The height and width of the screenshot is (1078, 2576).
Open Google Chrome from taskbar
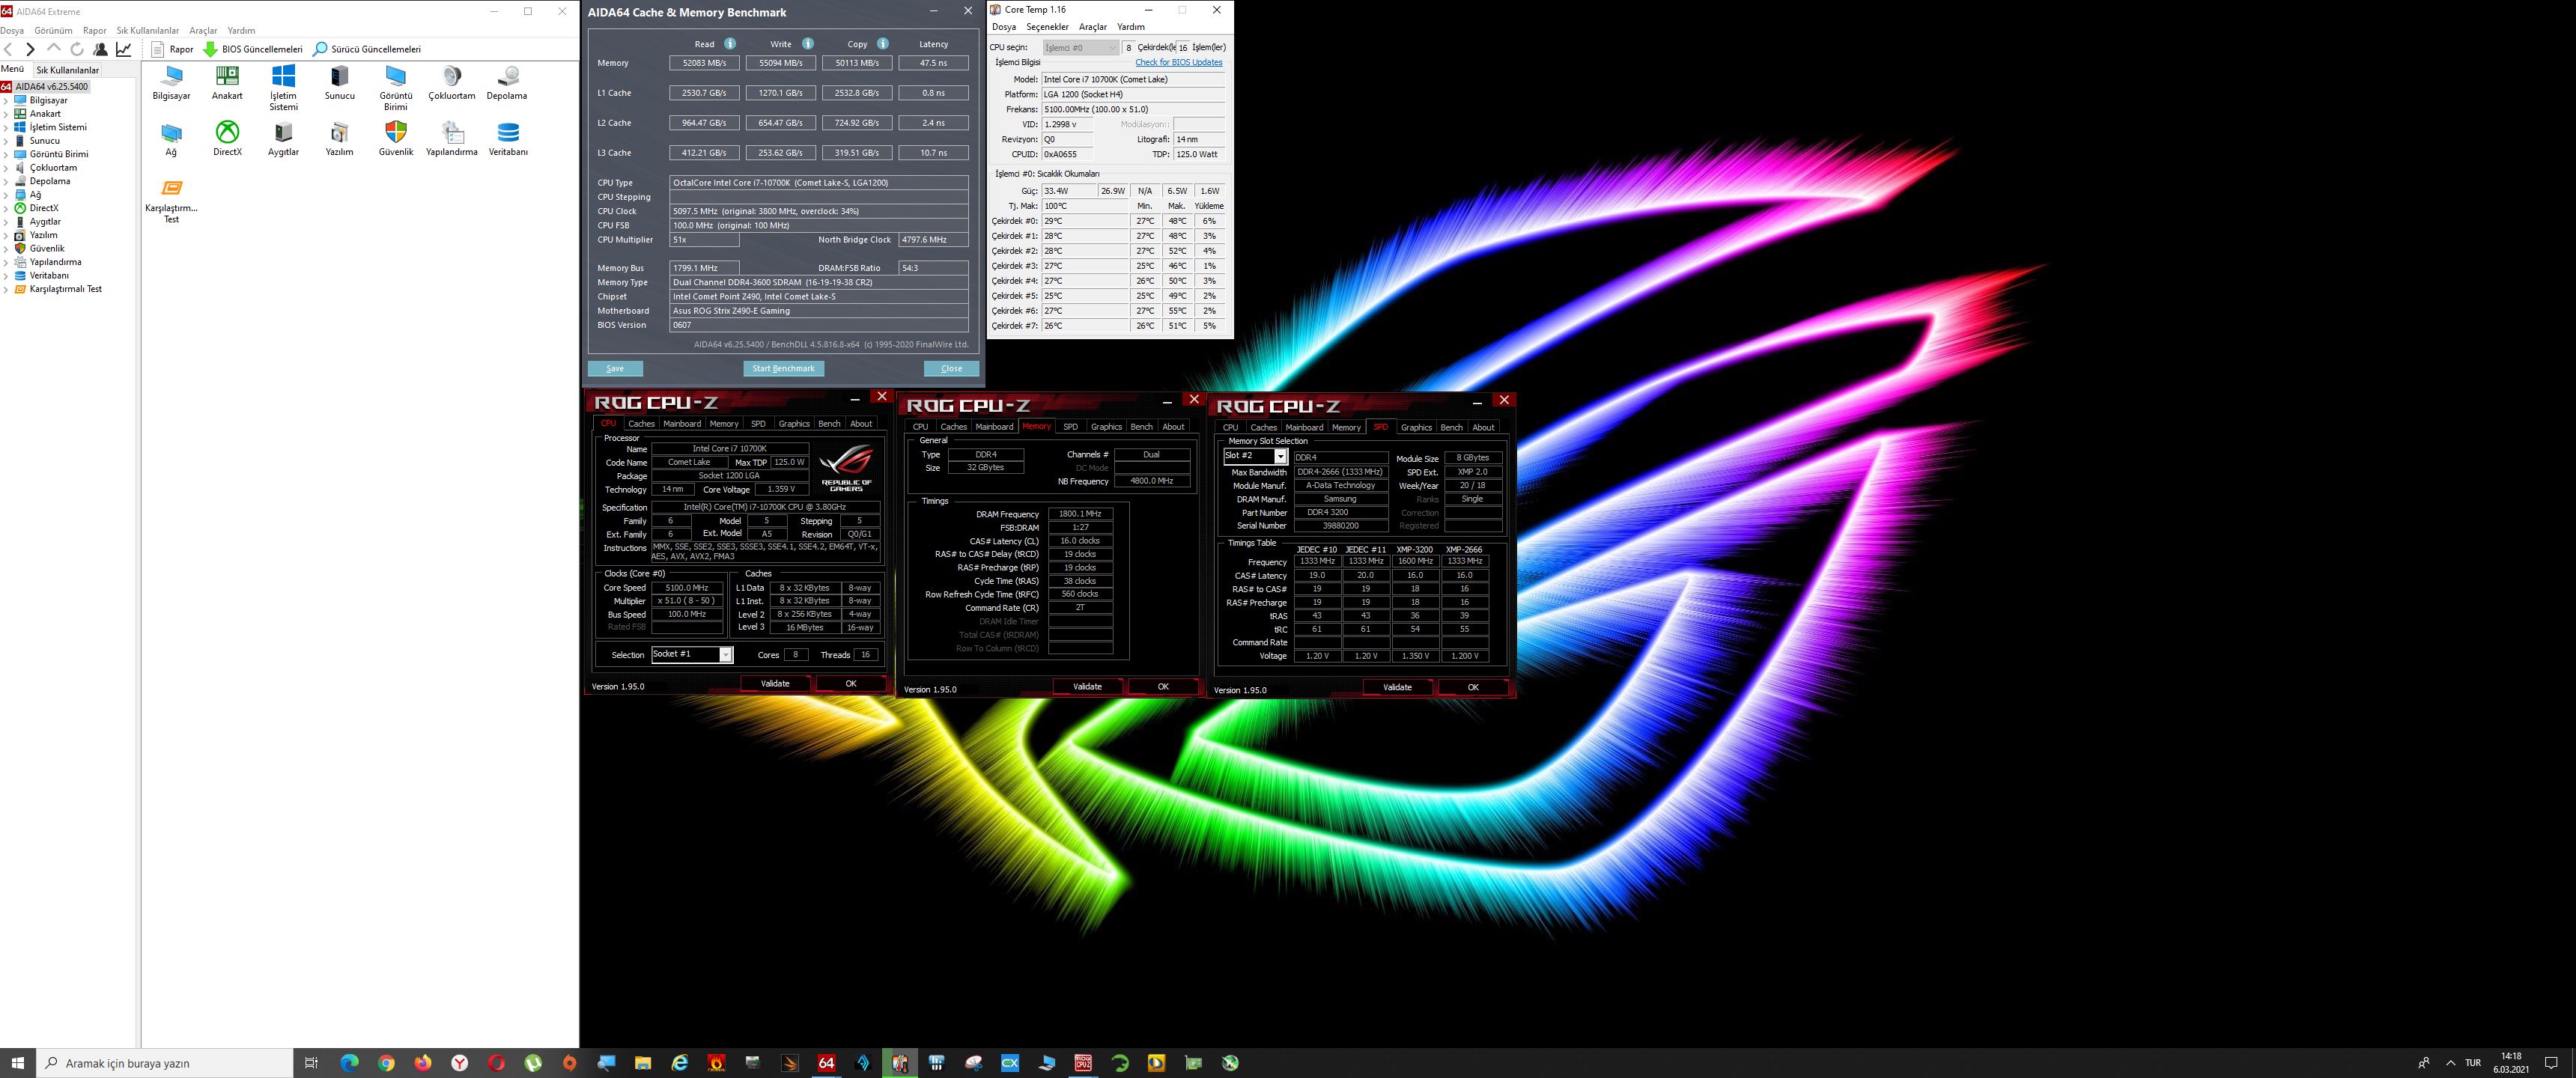(x=386, y=1063)
